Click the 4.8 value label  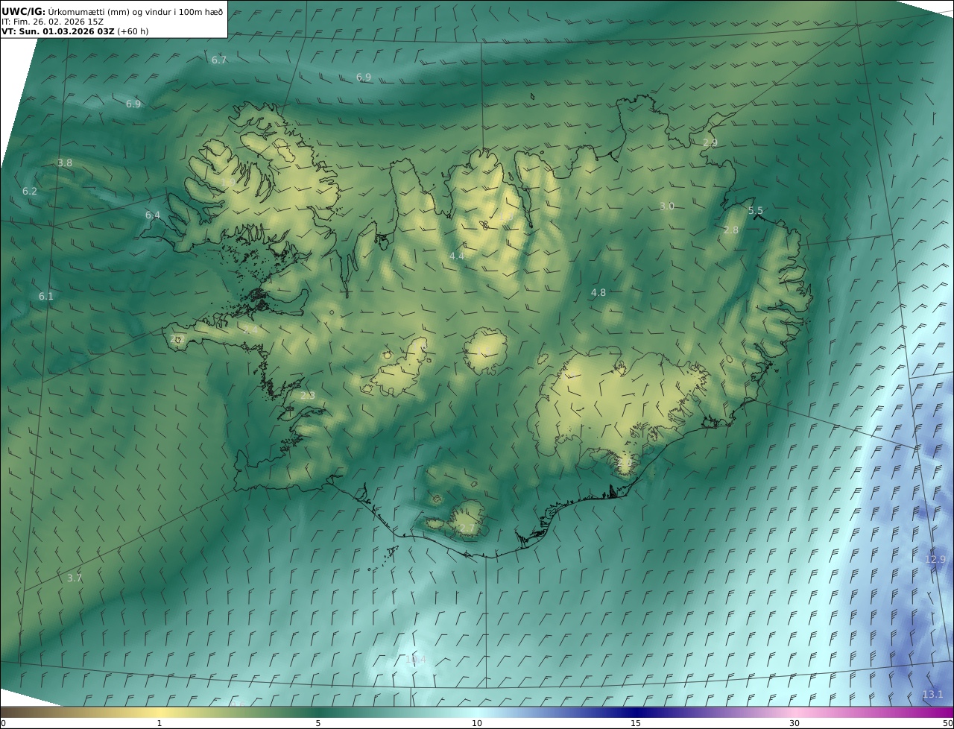pyautogui.click(x=598, y=293)
